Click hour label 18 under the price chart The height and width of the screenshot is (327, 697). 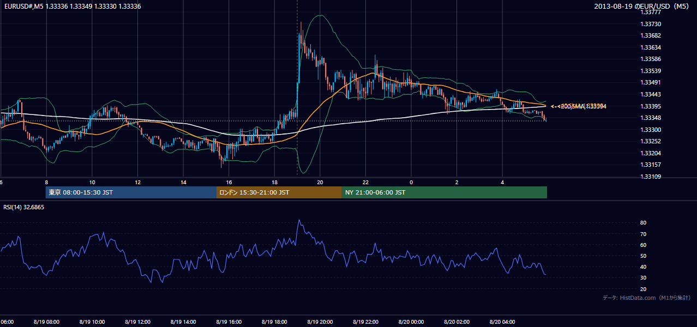[275, 182]
